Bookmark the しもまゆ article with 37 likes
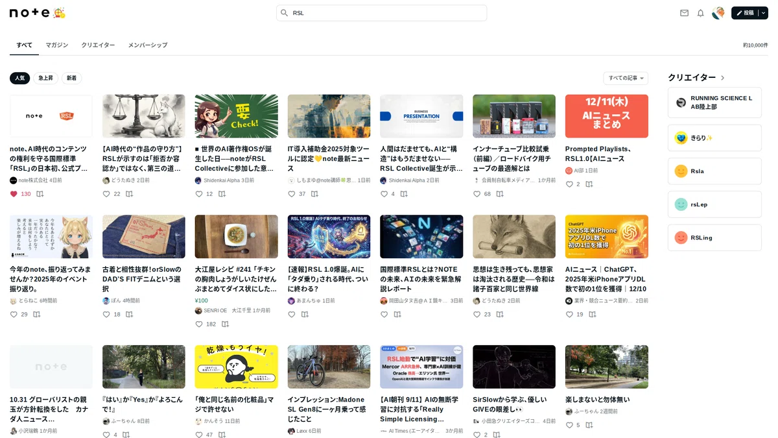This screenshot has width=778, height=438. (314, 194)
